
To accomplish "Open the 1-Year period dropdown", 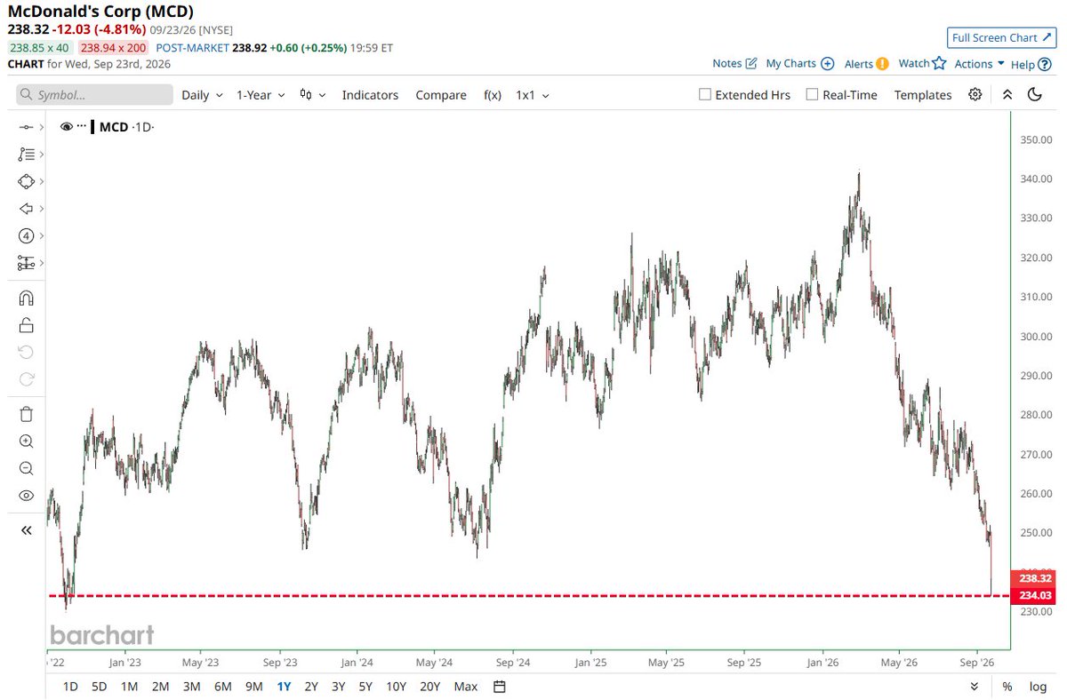I will pyautogui.click(x=261, y=94).
